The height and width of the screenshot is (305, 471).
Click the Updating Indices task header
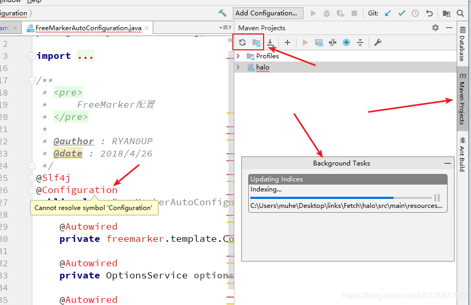pos(348,179)
